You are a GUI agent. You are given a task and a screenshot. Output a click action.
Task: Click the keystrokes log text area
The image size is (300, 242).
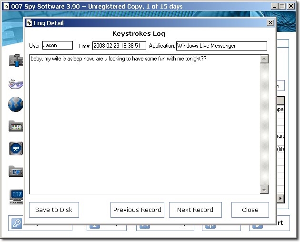tap(145, 124)
